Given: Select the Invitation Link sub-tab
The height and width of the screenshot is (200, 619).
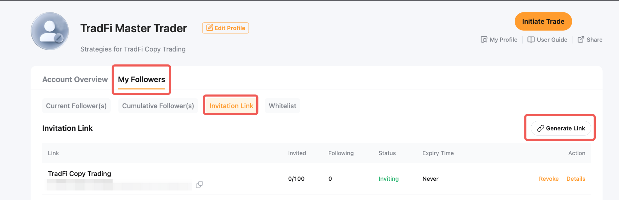Looking at the screenshot, I should point(231,106).
